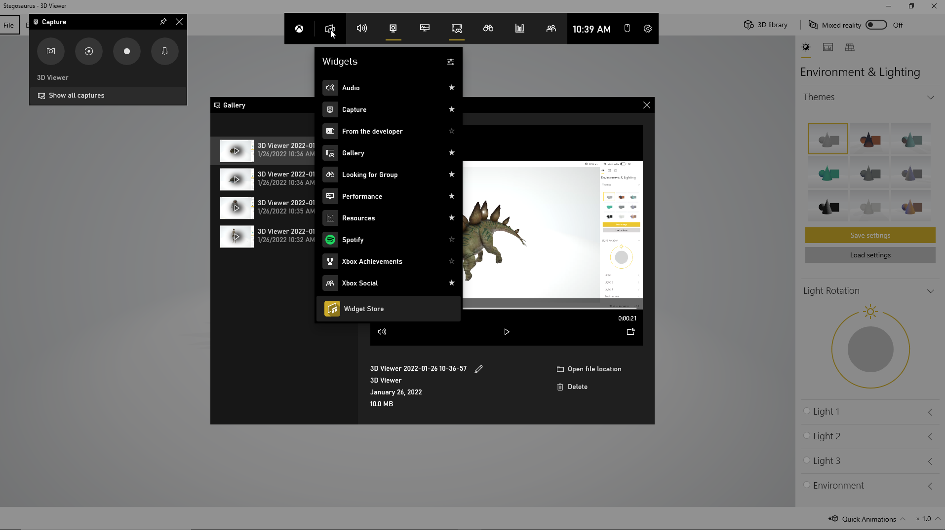Open Looking for Group binoculars icon

point(488,29)
